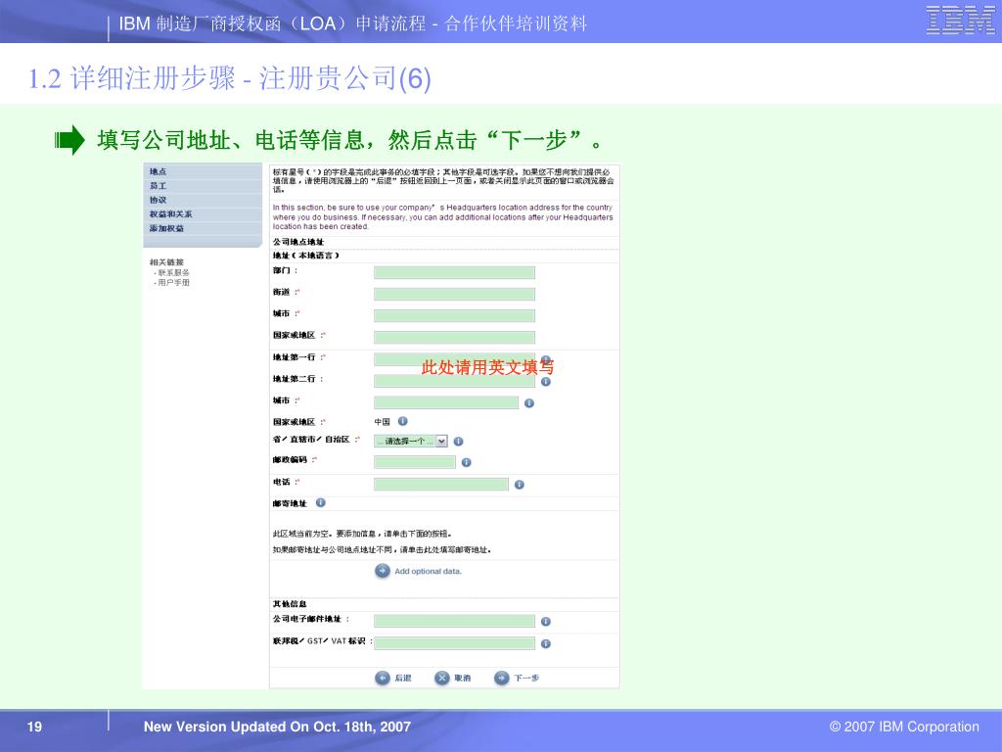
Task: Click the slide number 19
Action: tap(34, 727)
